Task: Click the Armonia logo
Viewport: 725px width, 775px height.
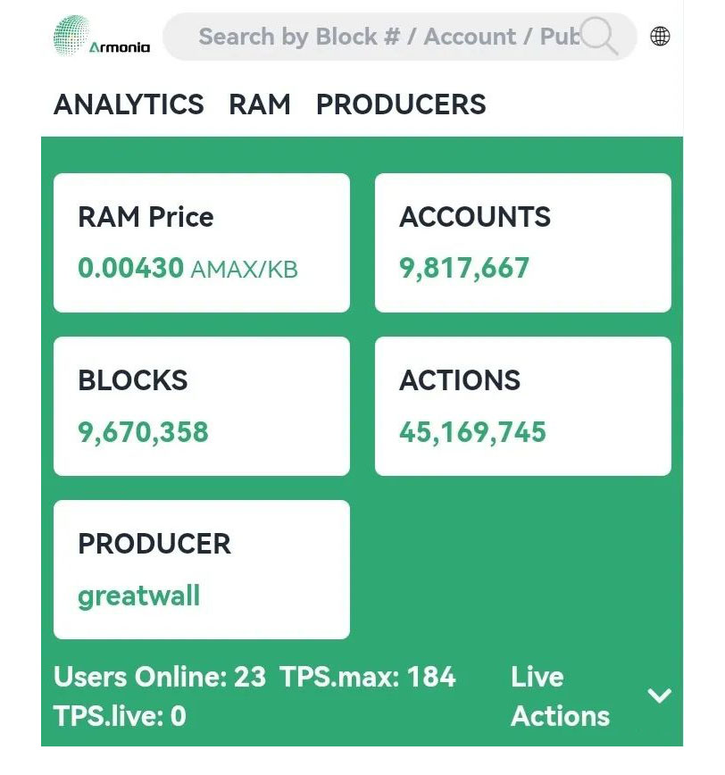Action: tap(102, 36)
